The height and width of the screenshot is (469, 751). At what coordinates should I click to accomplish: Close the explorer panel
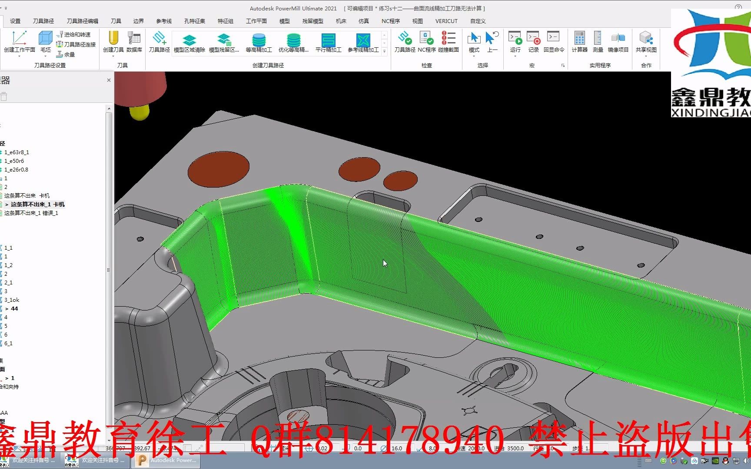tap(109, 80)
